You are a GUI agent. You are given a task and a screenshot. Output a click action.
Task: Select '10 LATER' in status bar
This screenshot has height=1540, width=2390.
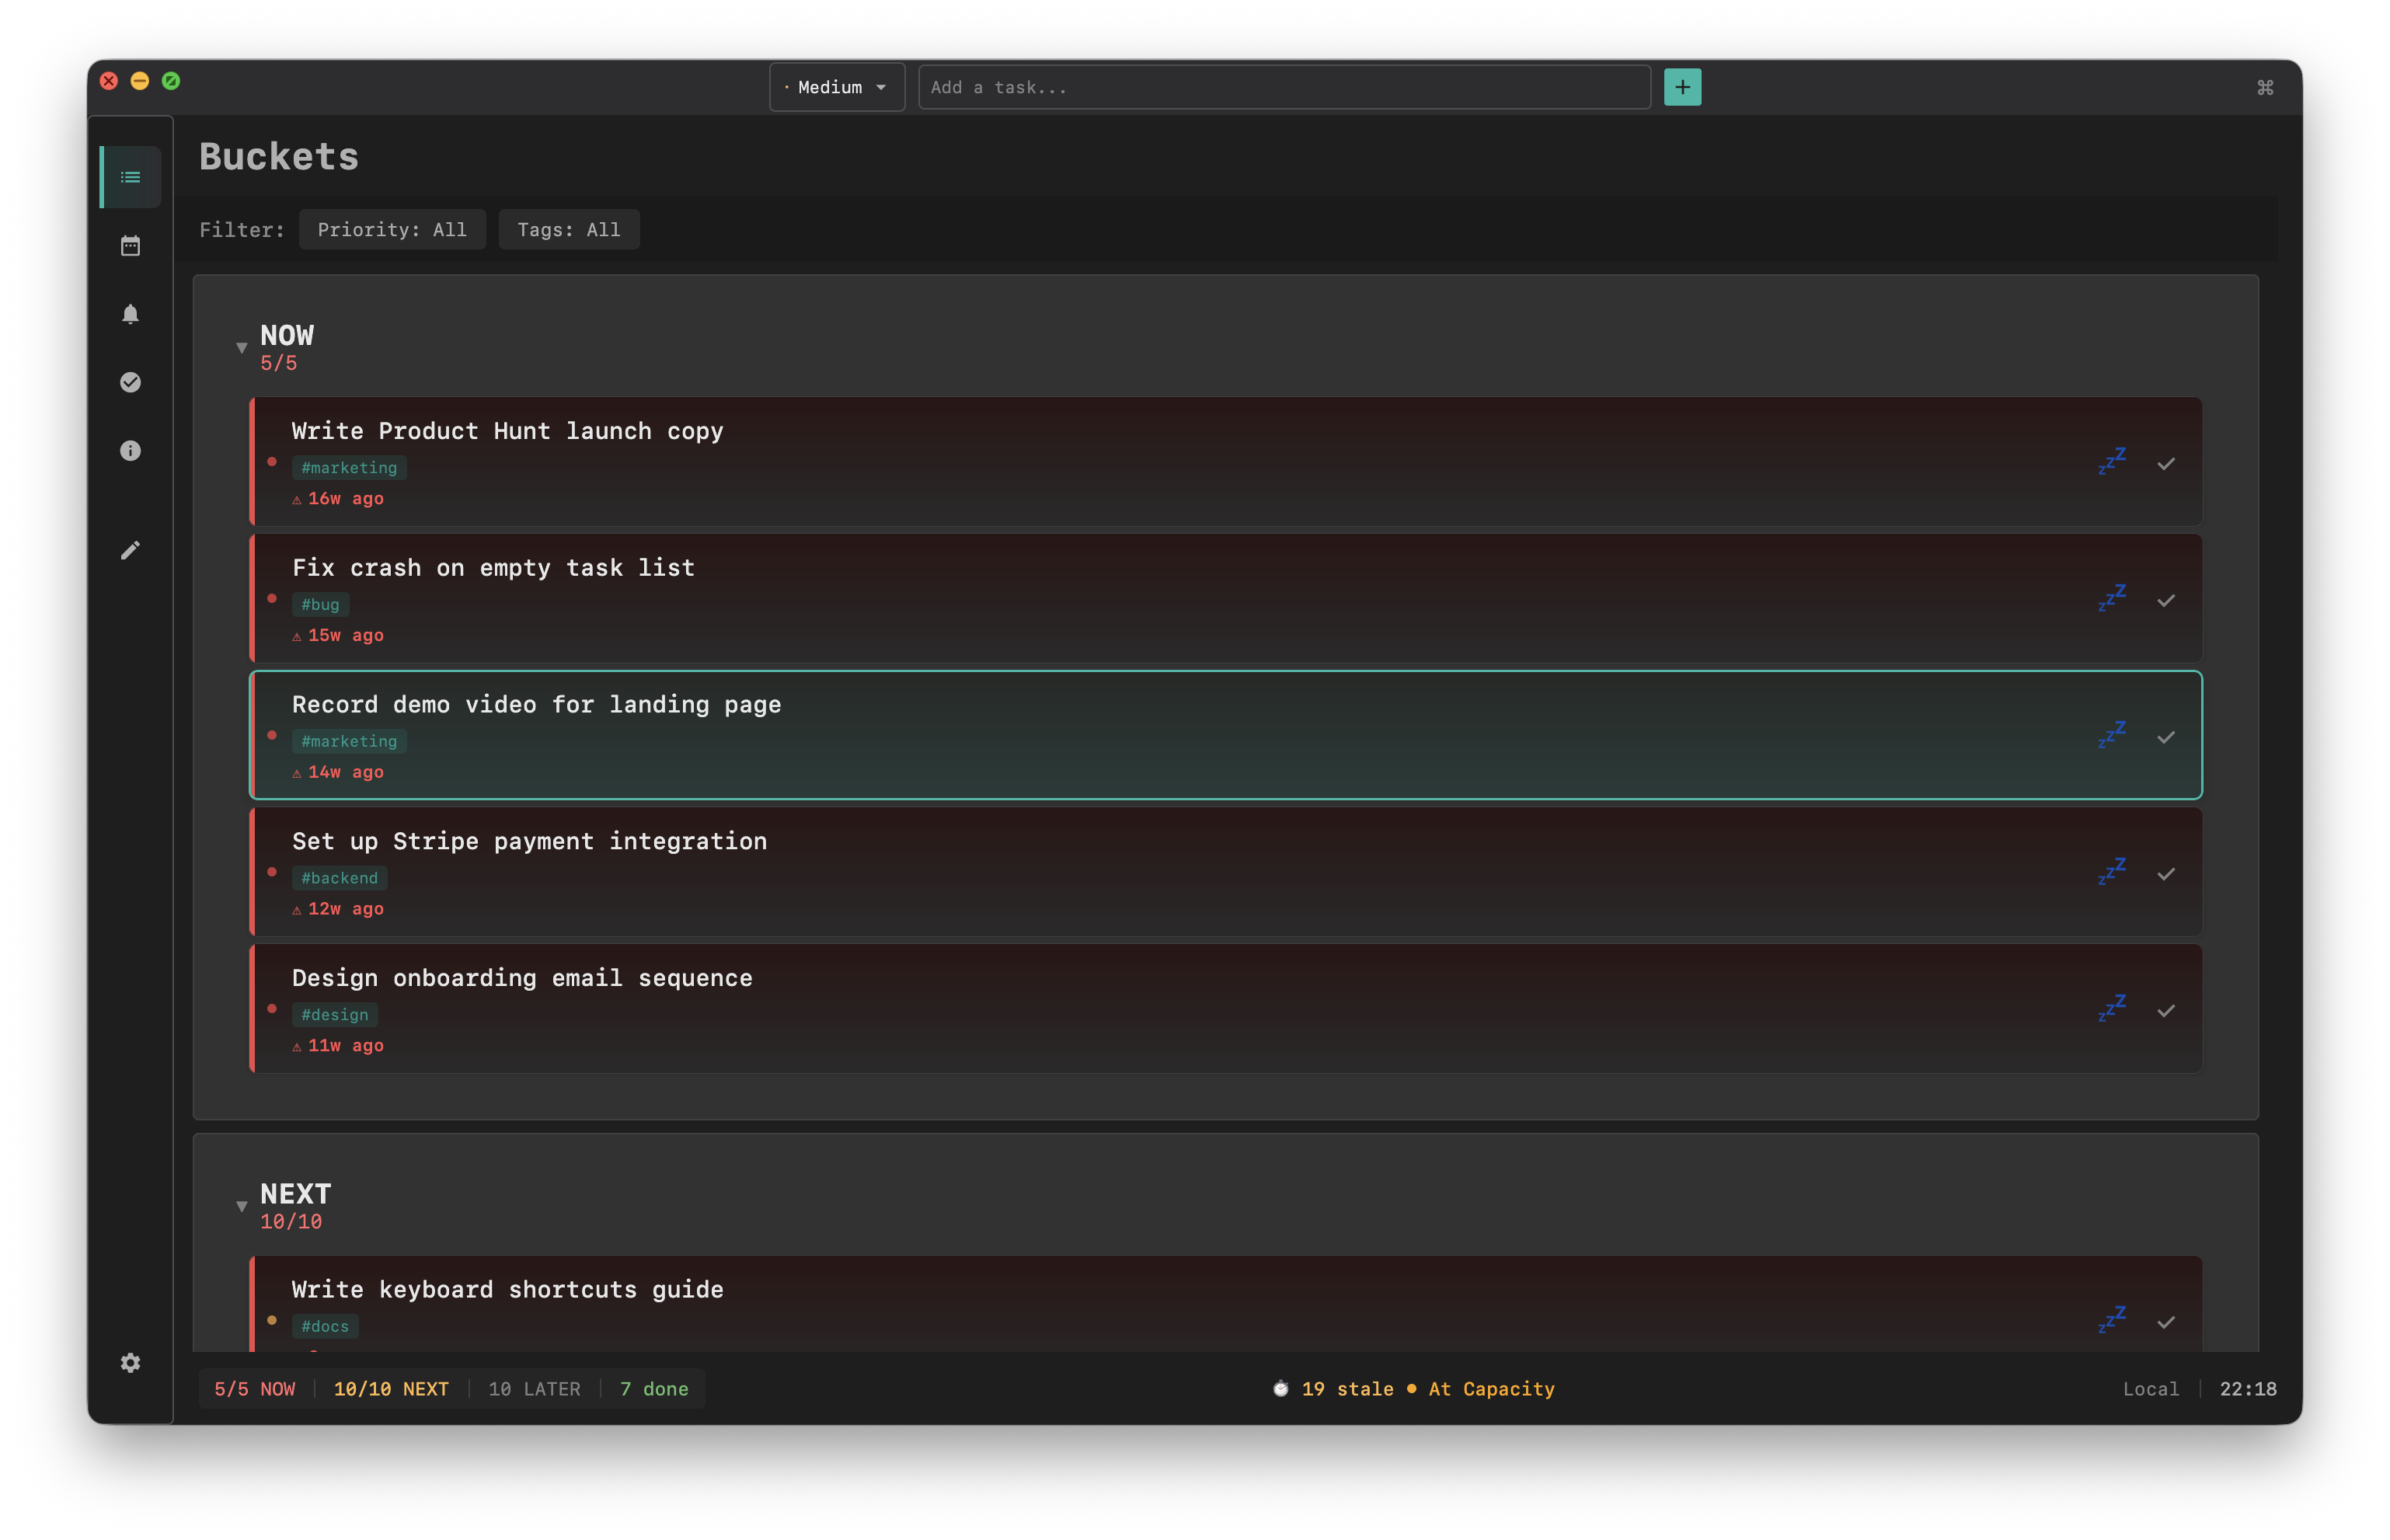coord(534,1389)
